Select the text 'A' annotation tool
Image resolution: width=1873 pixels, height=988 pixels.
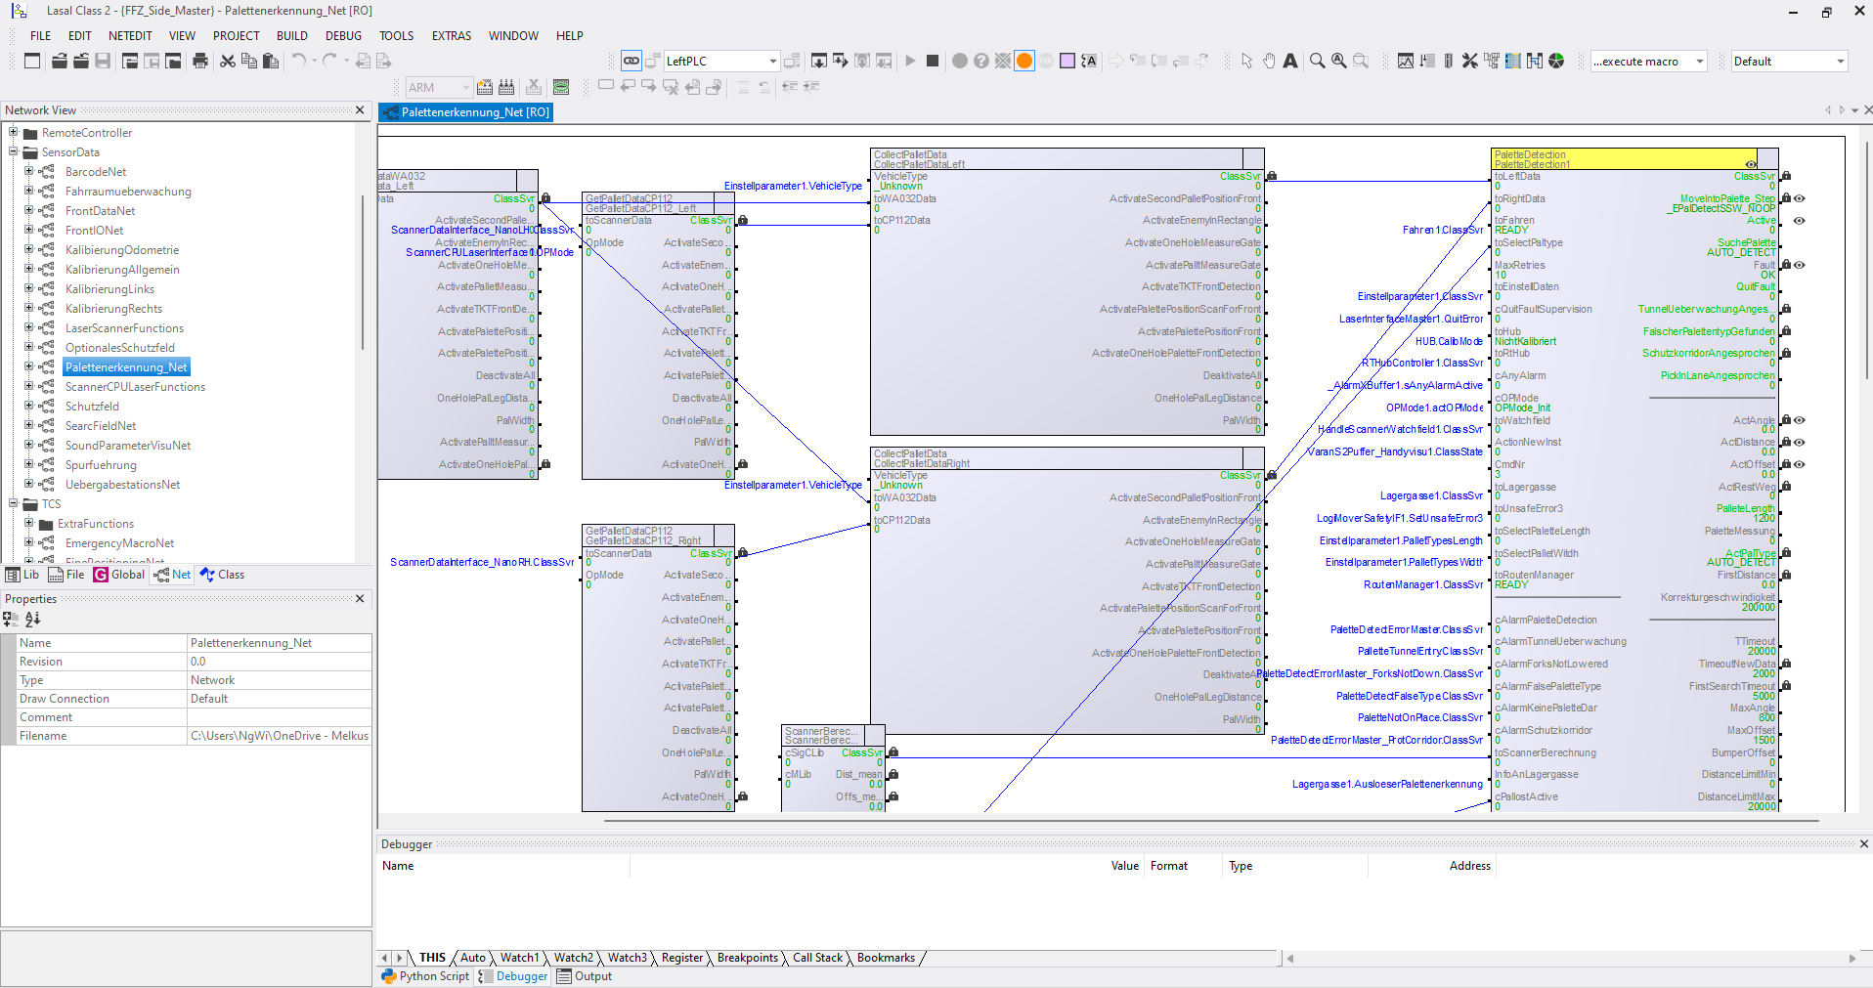[x=1290, y=61]
